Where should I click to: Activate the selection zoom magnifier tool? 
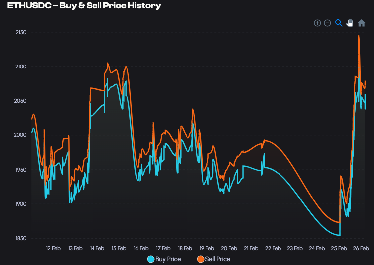tap(339, 23)
